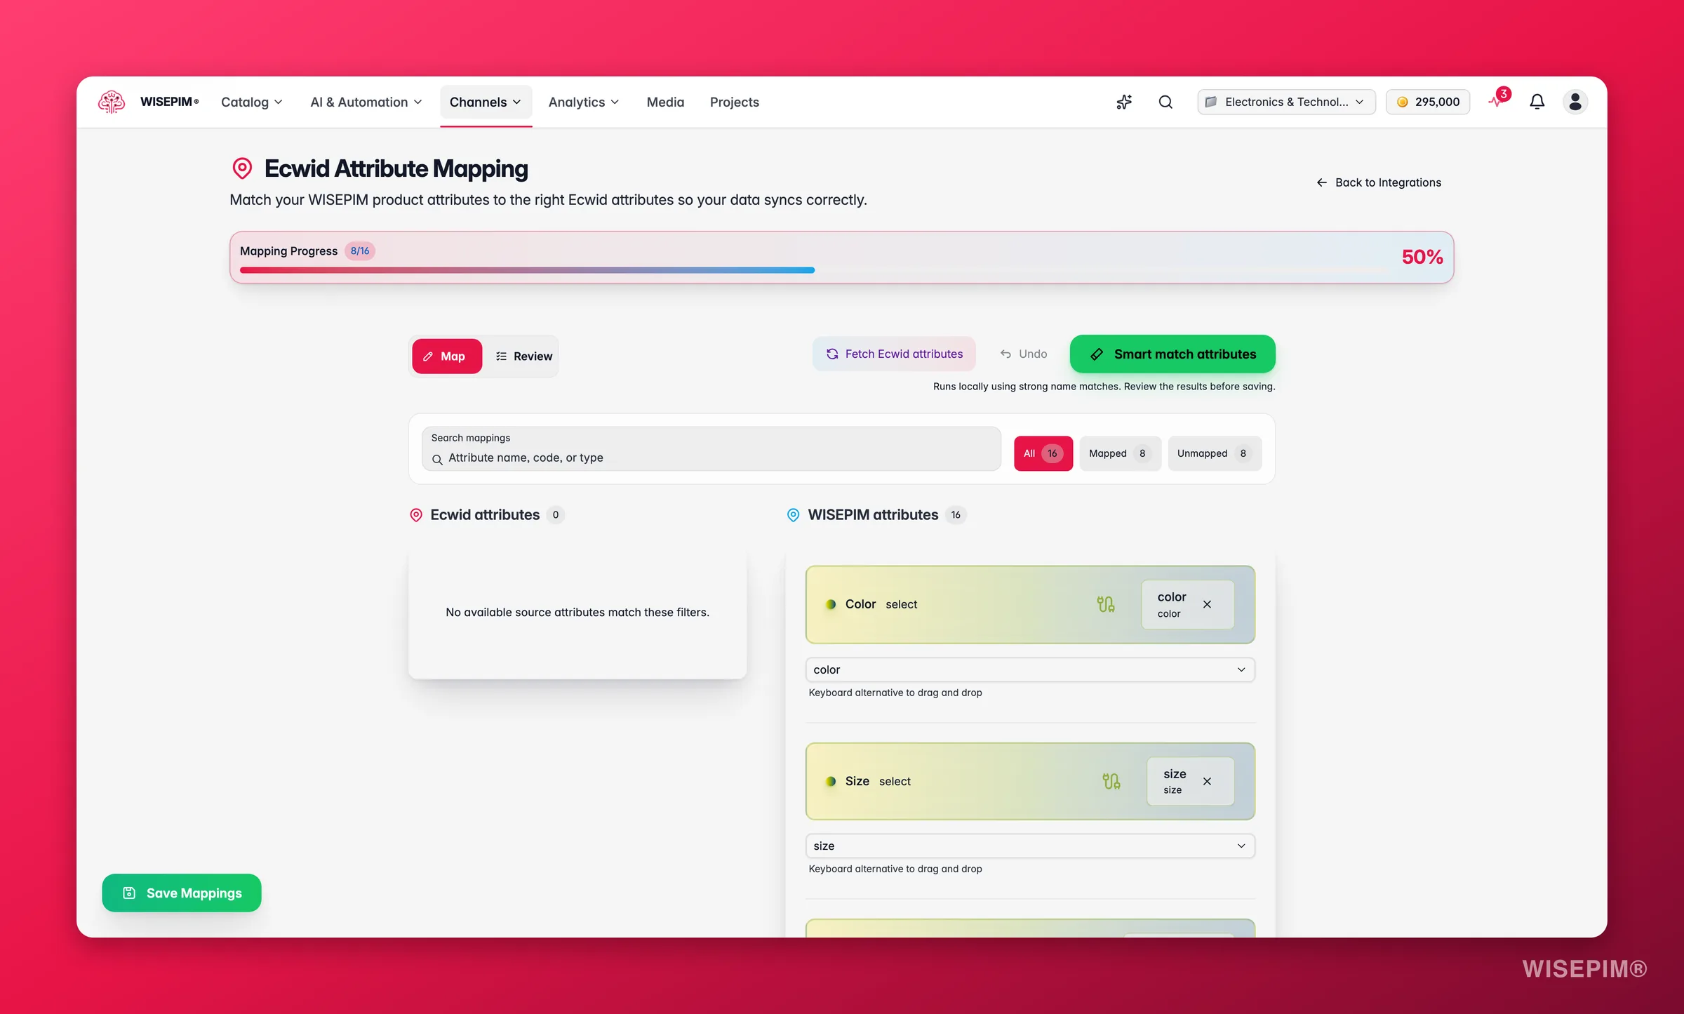Click the Size select attribute card
This screenshot has height=1014, width=1684.
tap(1030, 780)
